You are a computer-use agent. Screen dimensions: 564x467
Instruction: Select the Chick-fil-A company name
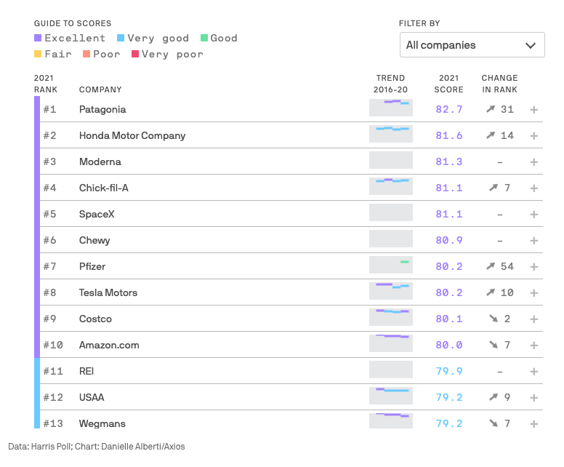pos(104,188)
